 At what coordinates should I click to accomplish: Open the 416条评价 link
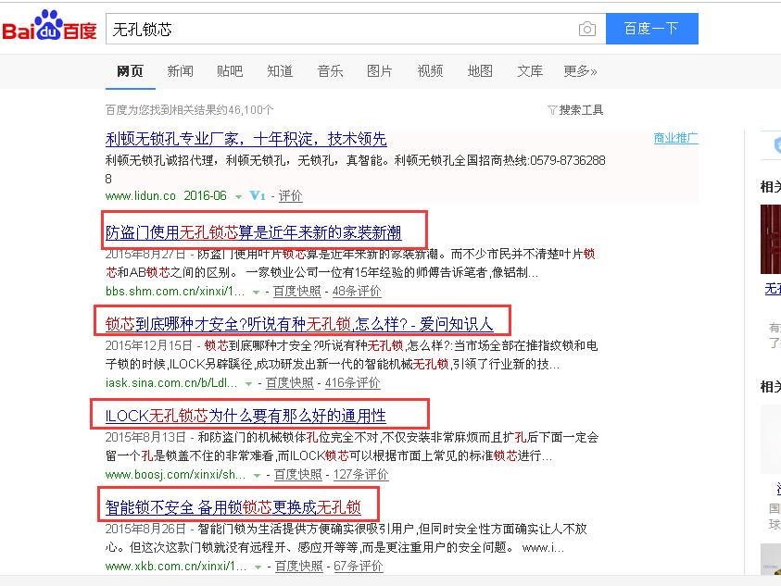[352, 383]
